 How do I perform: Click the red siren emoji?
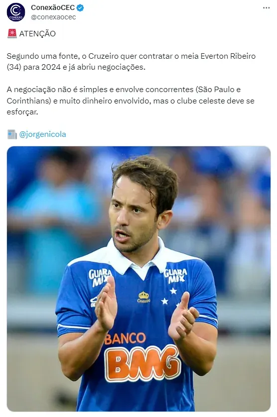tap(12, 33)
